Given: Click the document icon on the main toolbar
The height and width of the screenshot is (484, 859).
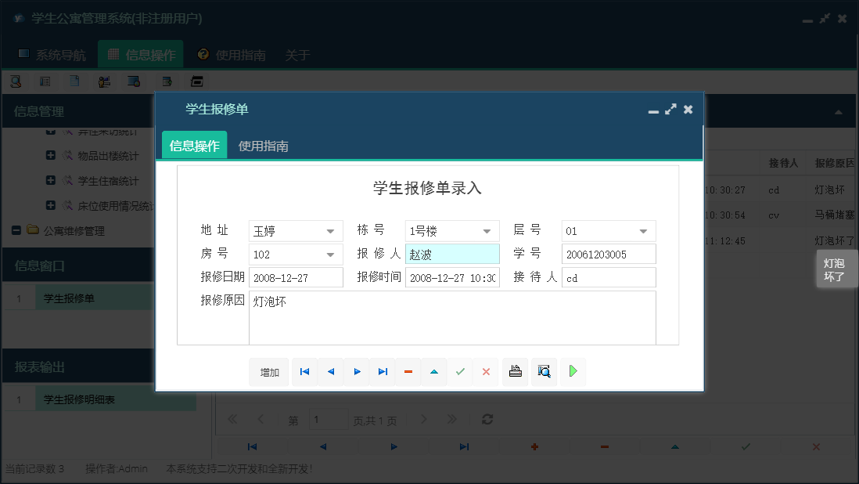Looking at the screenshot, I should (x=74, y=81).
